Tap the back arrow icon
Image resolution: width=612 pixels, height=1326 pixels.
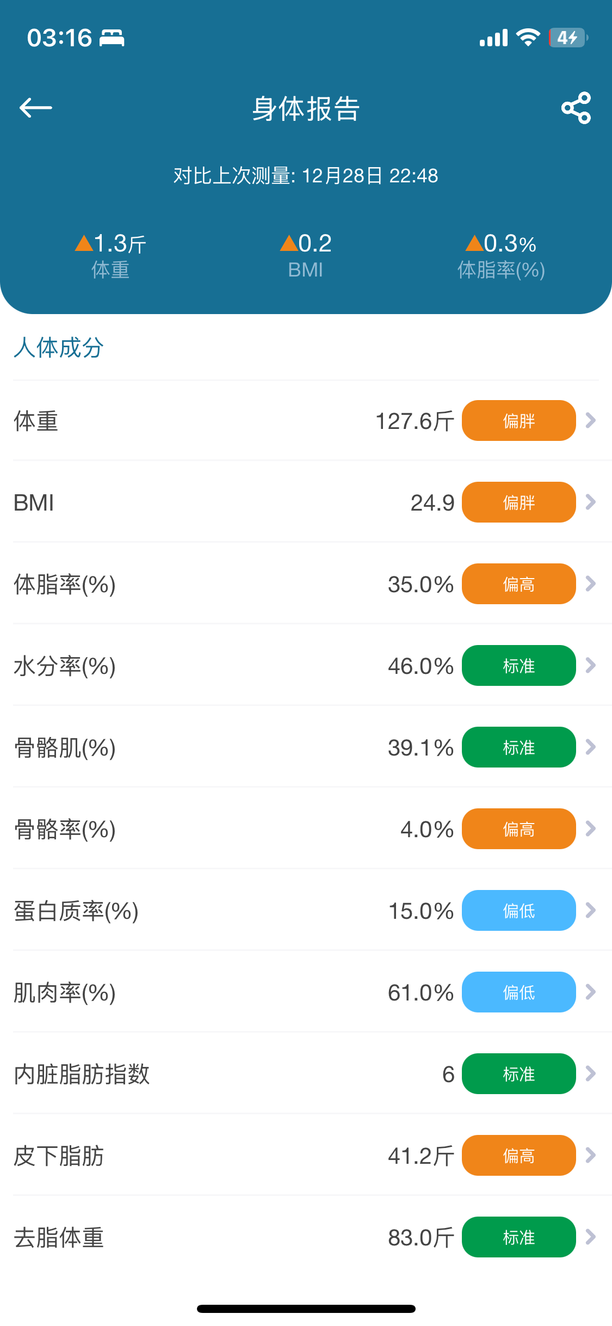pyautogui.click(x=36, y=108)
